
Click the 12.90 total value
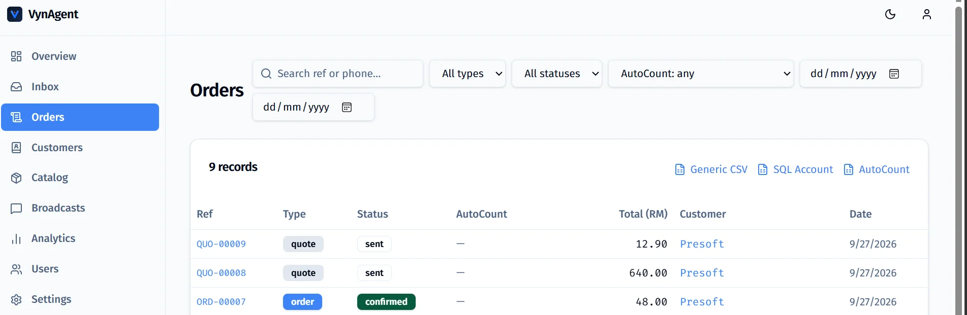[x=651, y=244]
